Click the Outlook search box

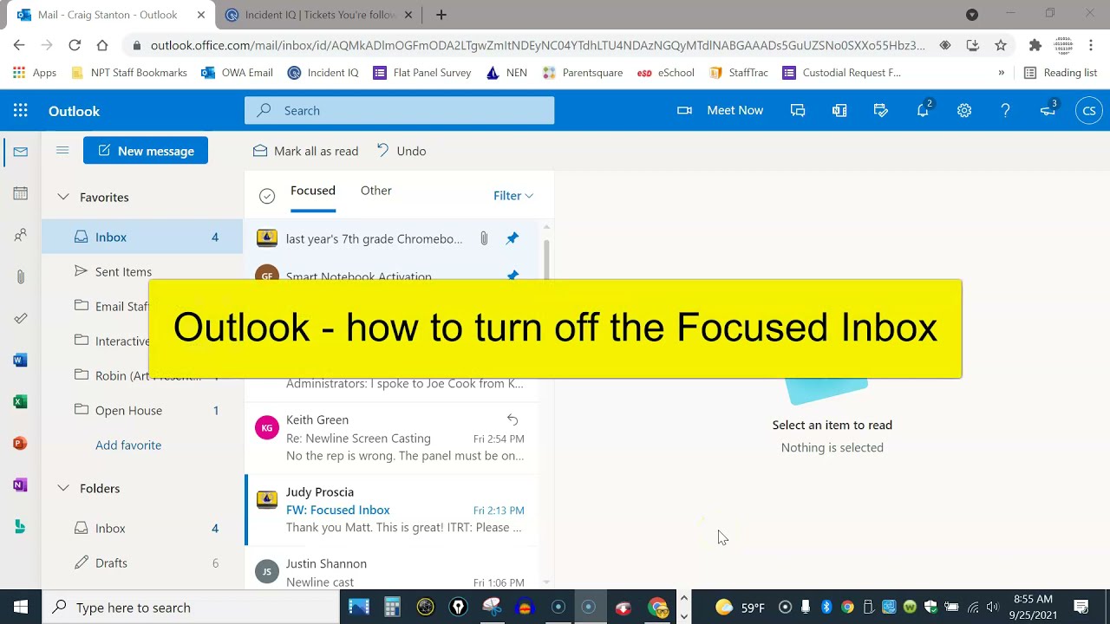[399, 110]
